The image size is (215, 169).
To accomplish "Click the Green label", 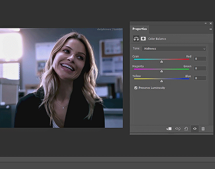I will pyautogui.click(x=187, y=66).
